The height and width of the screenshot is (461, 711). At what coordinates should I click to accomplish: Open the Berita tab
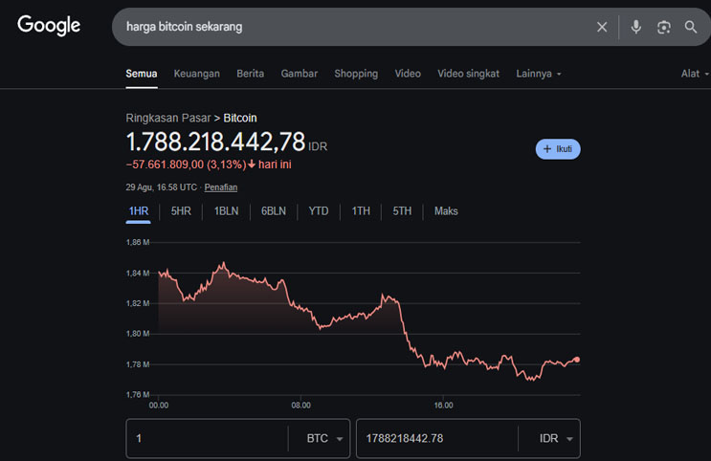pos(251,74)
